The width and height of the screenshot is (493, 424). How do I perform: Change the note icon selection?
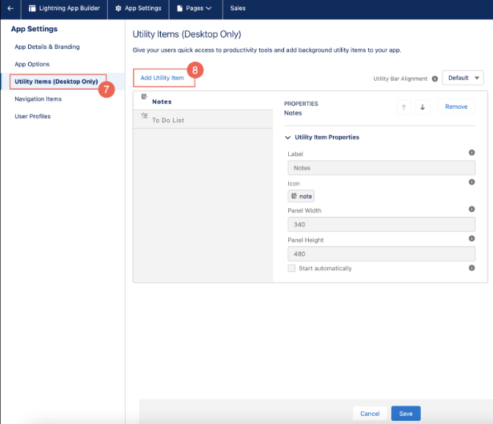[301, 196]
